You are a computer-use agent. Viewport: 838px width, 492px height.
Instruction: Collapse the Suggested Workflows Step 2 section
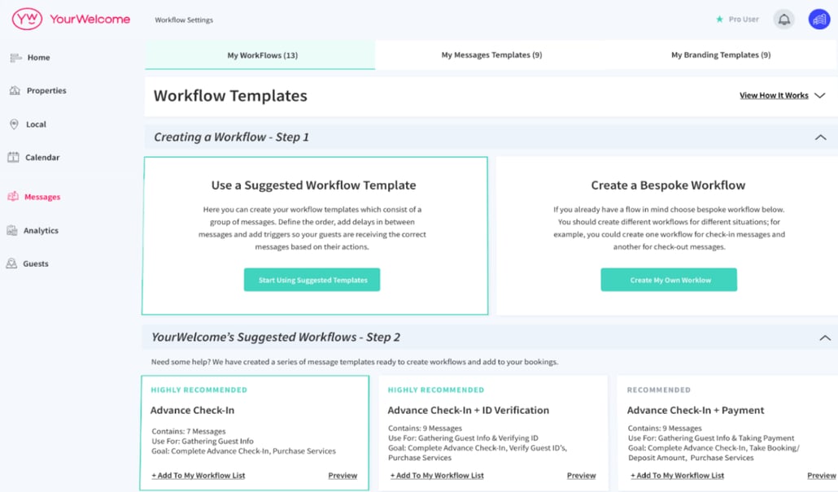(824, 337)
